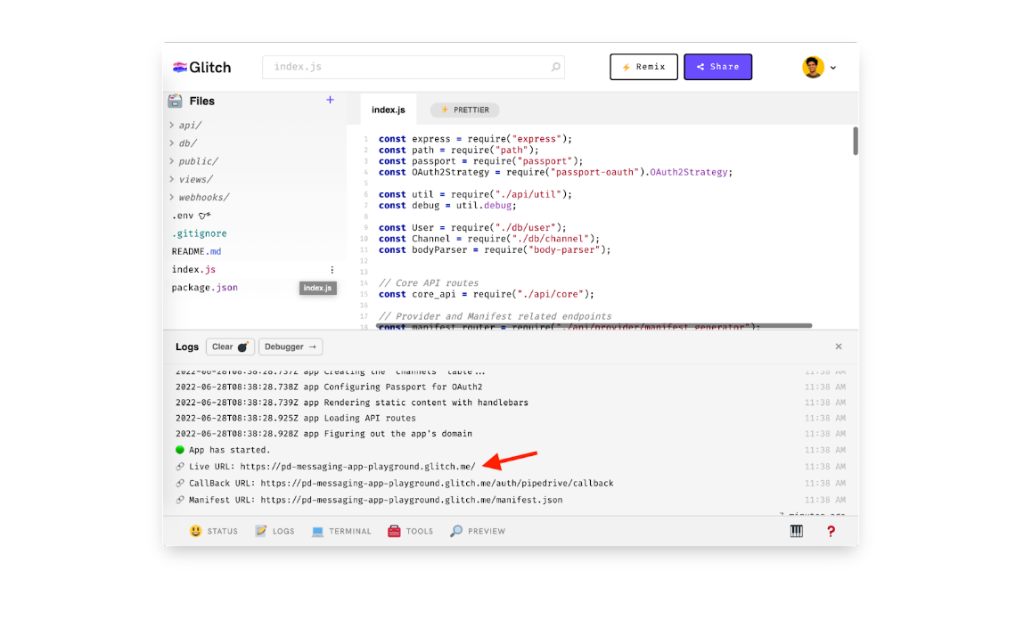Screen dimensions: 1024x628
Task: Click the search magnifier icon
Action: coord(556,67)
